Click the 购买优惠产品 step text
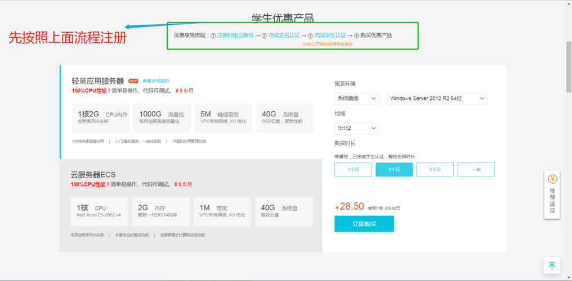 376,35
